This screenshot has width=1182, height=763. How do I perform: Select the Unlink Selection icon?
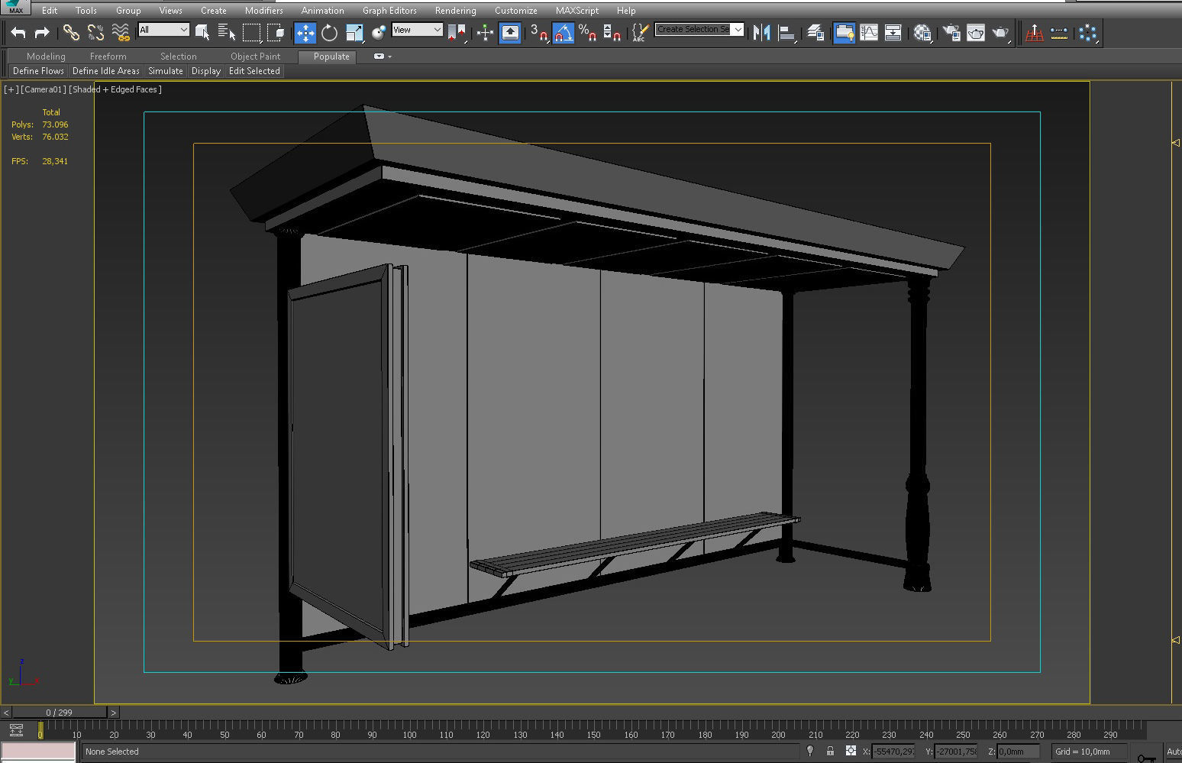[95, 32]
